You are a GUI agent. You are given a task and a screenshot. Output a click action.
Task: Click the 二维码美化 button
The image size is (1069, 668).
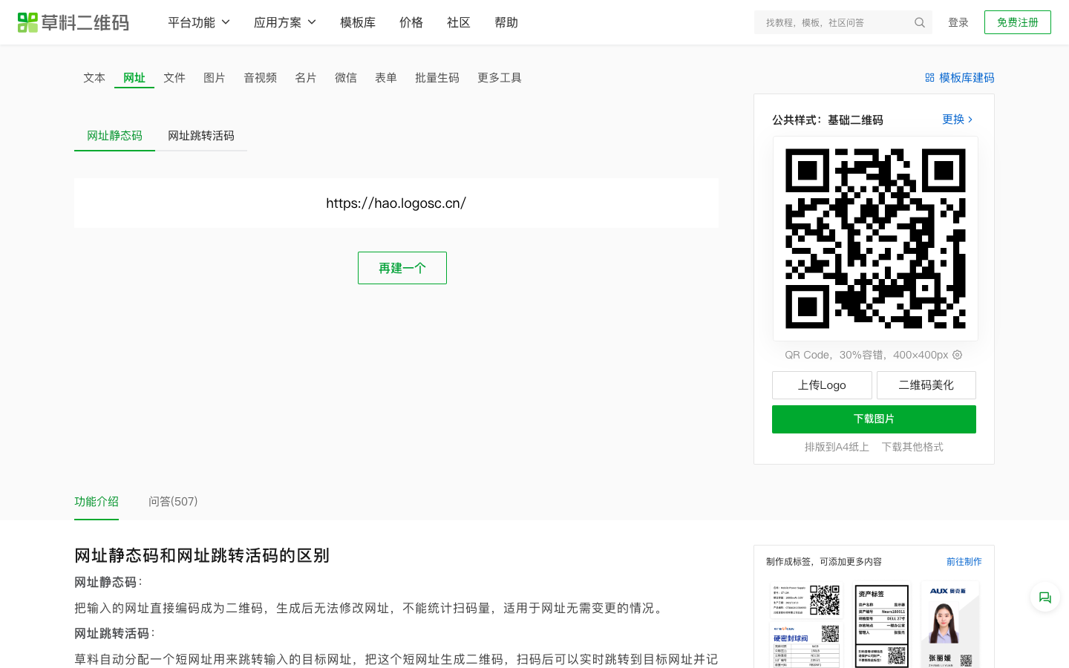click(x=926, y=385)
